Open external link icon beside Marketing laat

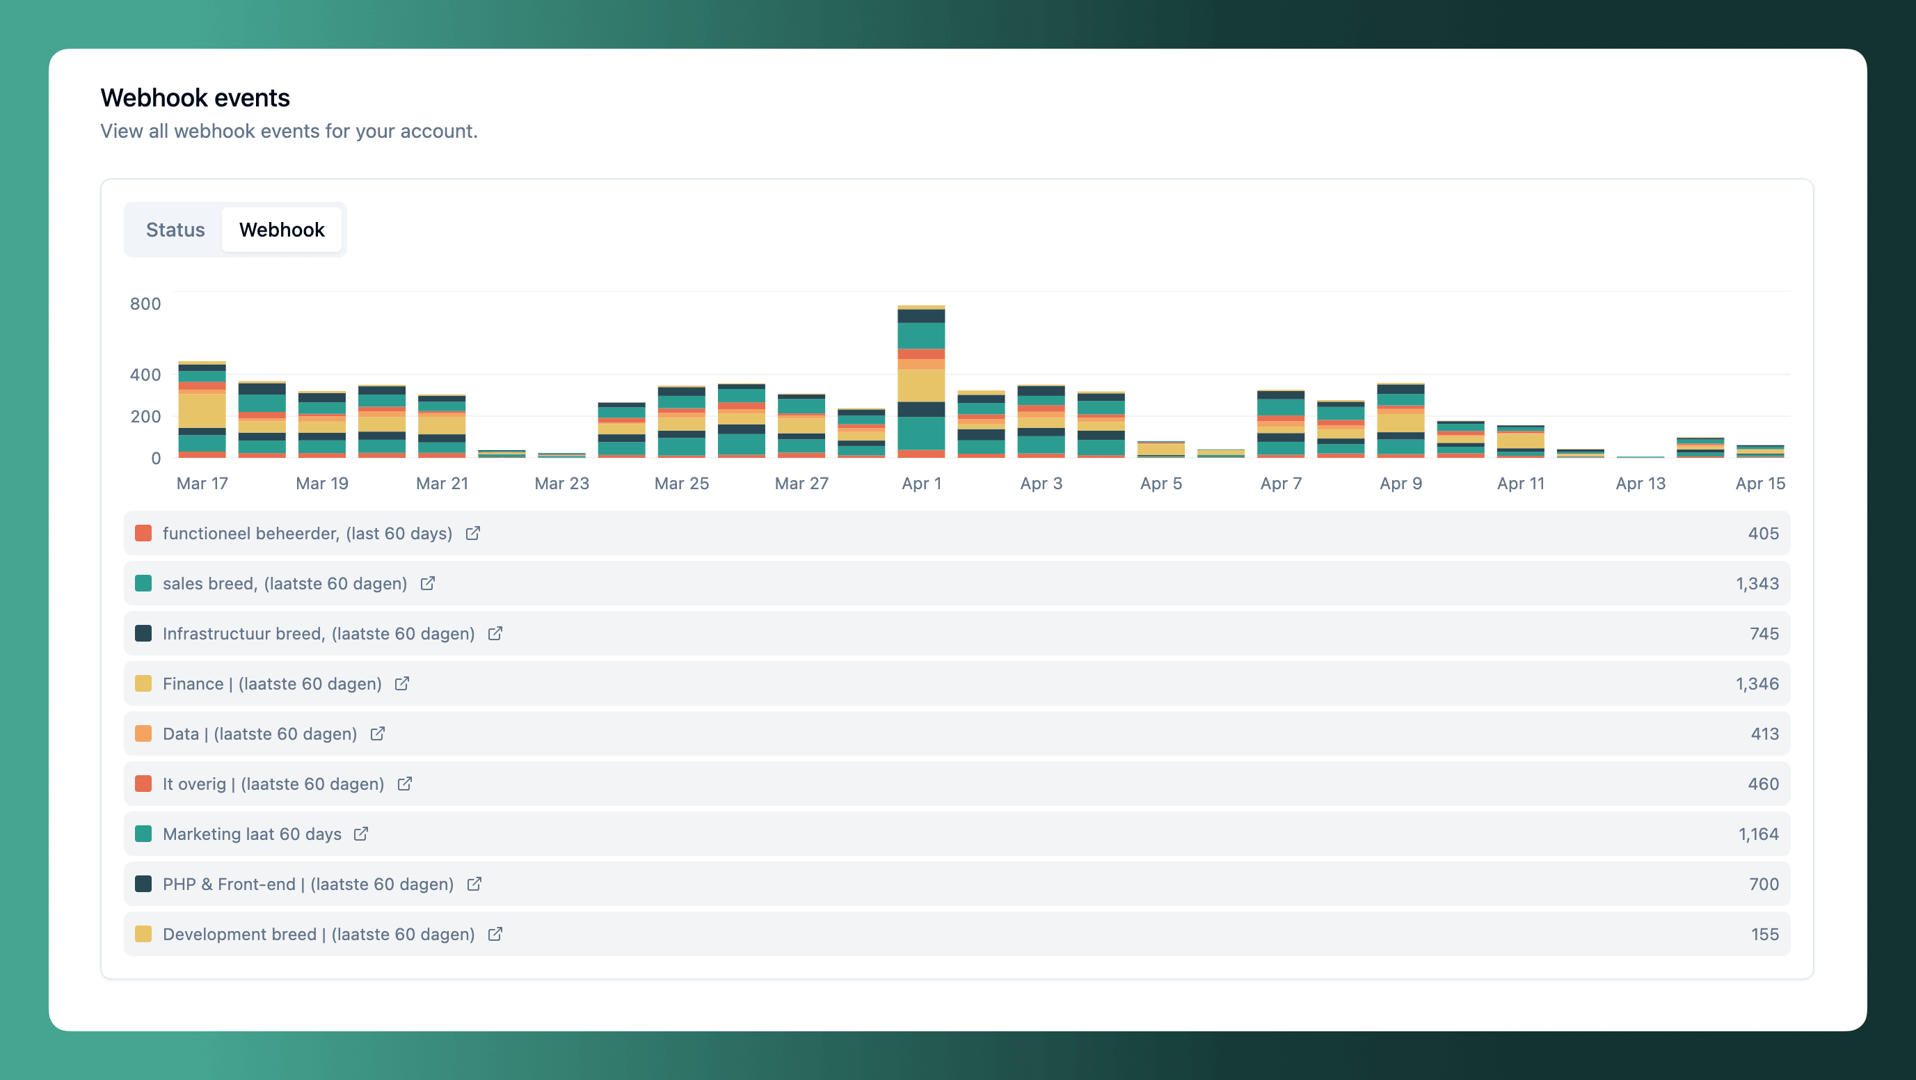(362, 833)
